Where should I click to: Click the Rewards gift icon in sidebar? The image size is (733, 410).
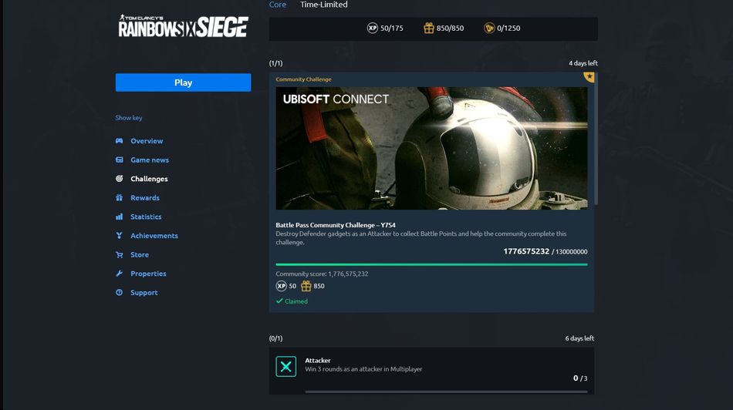point(119,197)
